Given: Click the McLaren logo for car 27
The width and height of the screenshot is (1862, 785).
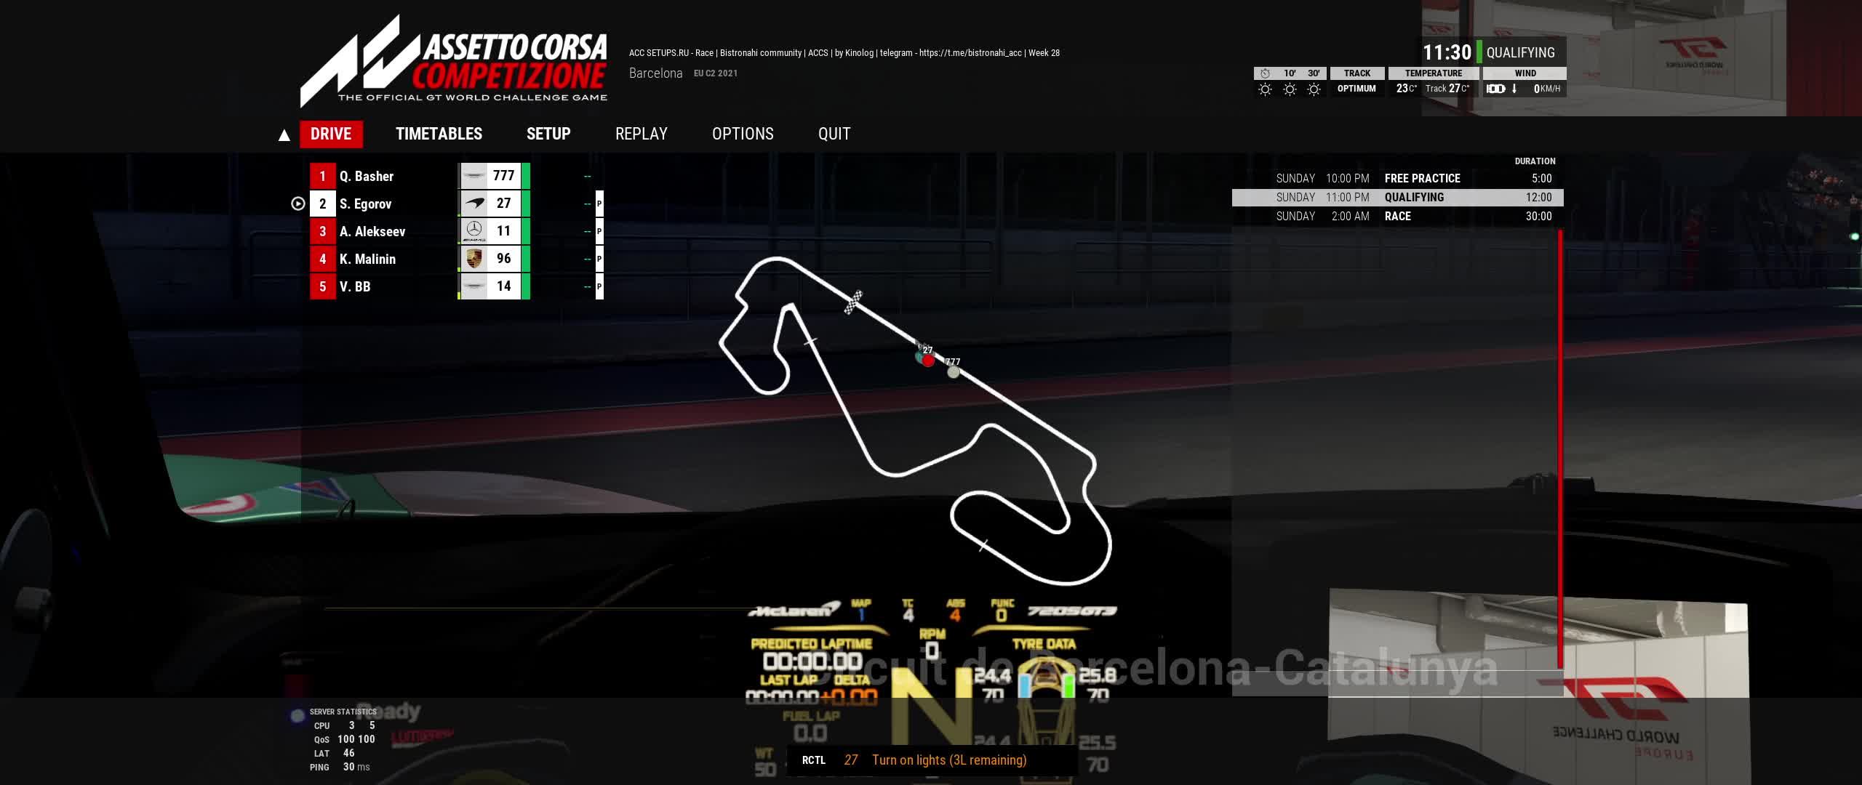Looking at the screenshot, I should coord(474,204).
